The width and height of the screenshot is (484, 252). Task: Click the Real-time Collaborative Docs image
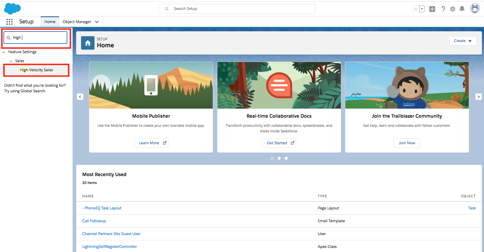279,85
